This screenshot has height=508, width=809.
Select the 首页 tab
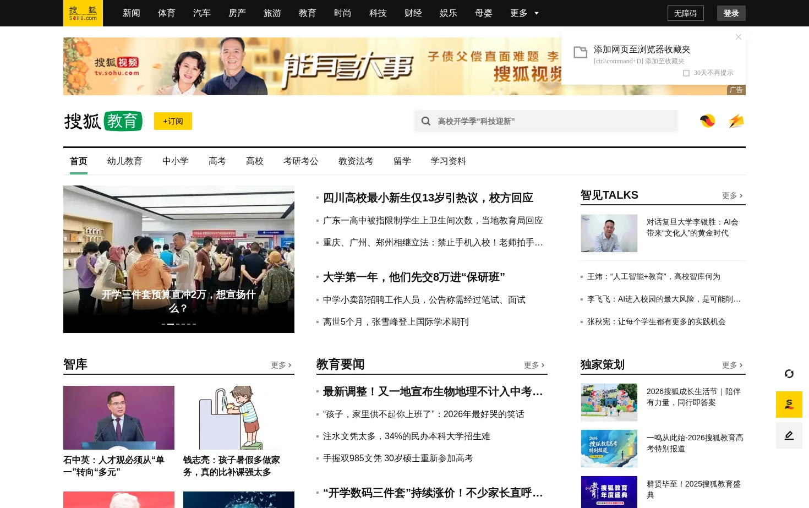tap(79, 161)
